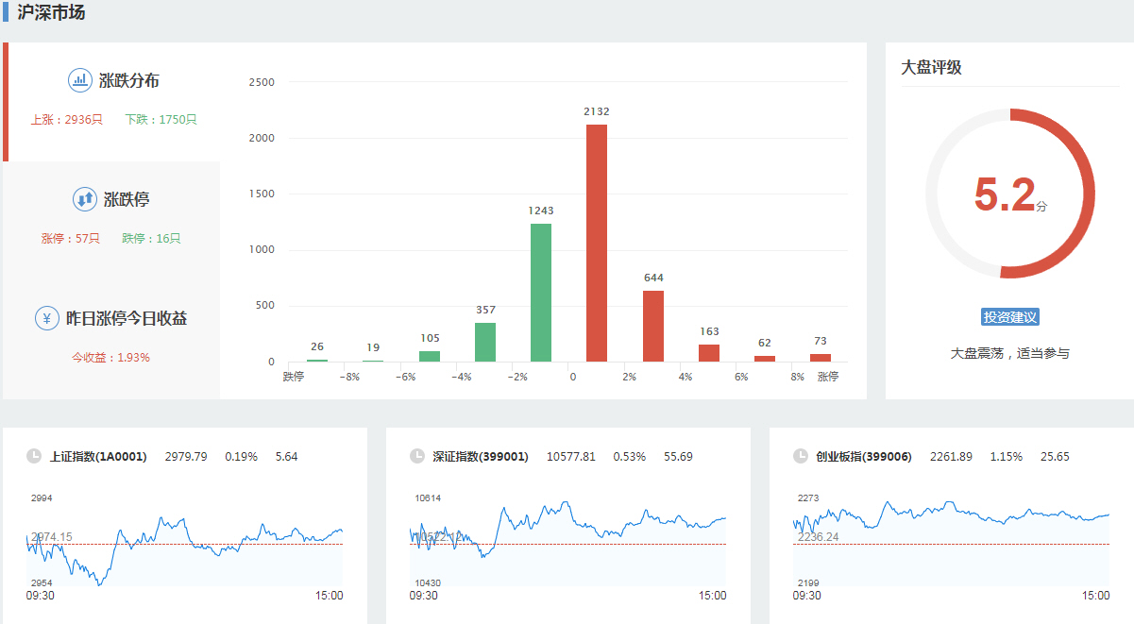Click the green bar labeled 357
1134x624 pixels.
pos(485,342)
